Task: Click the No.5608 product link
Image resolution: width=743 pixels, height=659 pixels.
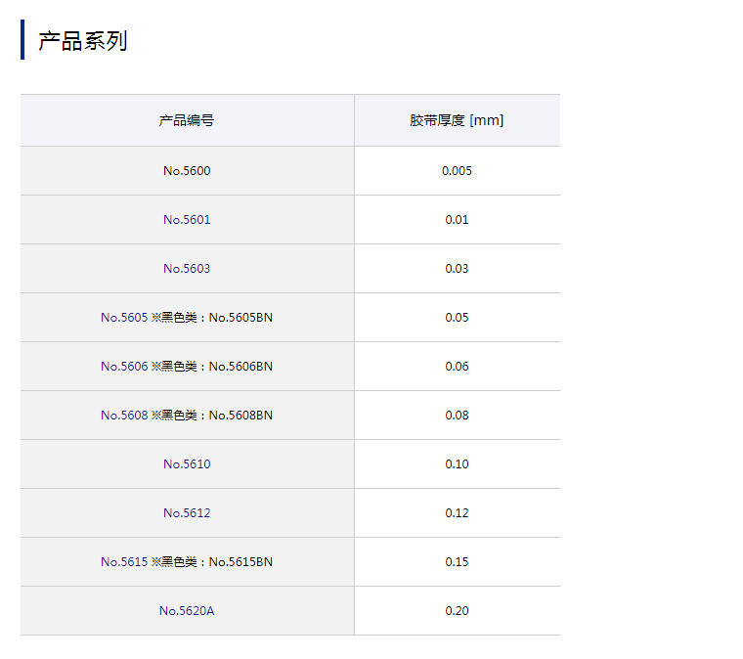Action: point(123,416)
